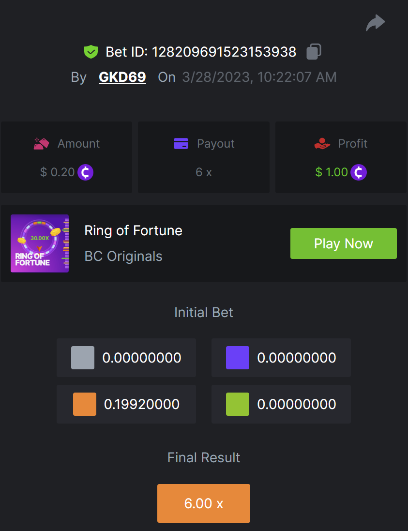This screenshot has height=531, width=408.
Task: Click the green verified shield icon
Action: click(91, 52)
